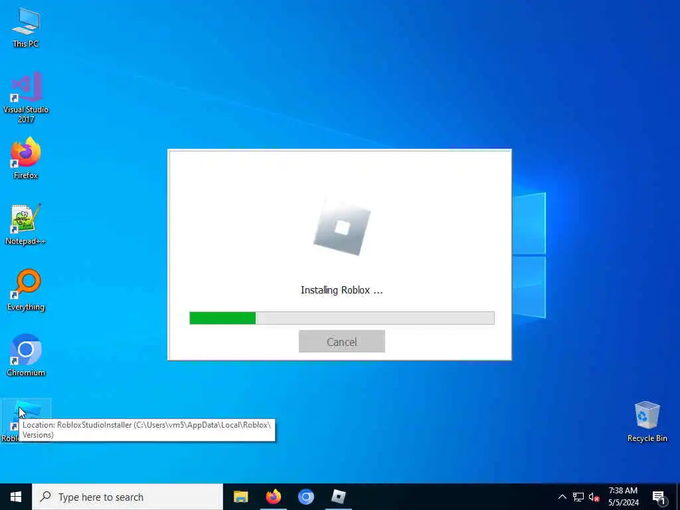Open the clock and date flyout
Screen dimensions: 680x510
(623, 497)
